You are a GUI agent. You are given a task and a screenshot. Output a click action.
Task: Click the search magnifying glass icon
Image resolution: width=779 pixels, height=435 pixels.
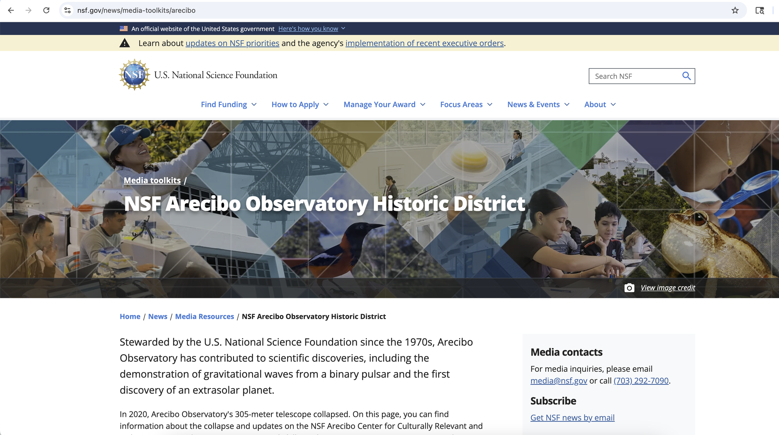[x=686, y=76]
